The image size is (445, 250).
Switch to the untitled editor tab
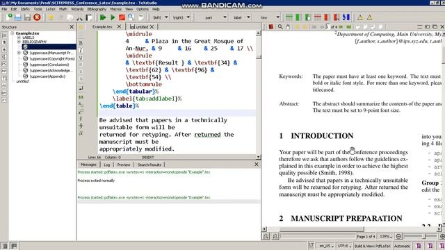tap(142, 26)
